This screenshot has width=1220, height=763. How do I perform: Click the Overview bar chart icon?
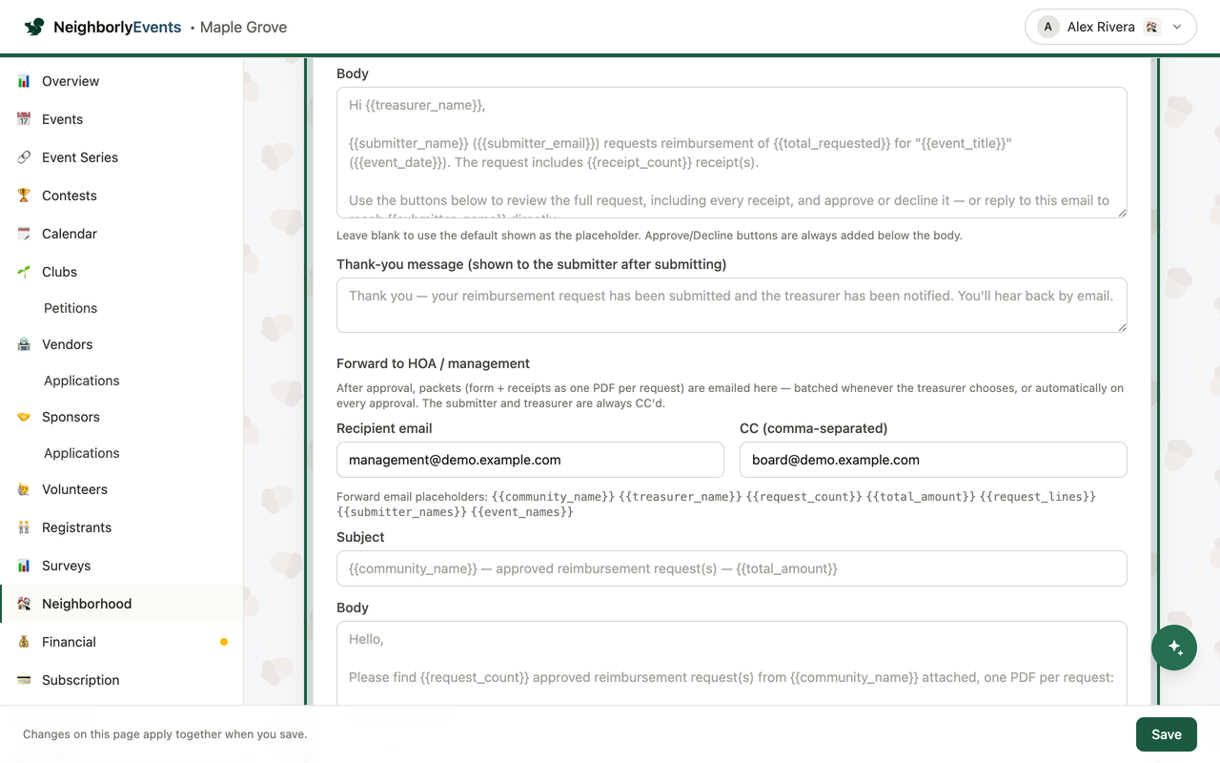point(24,81)
